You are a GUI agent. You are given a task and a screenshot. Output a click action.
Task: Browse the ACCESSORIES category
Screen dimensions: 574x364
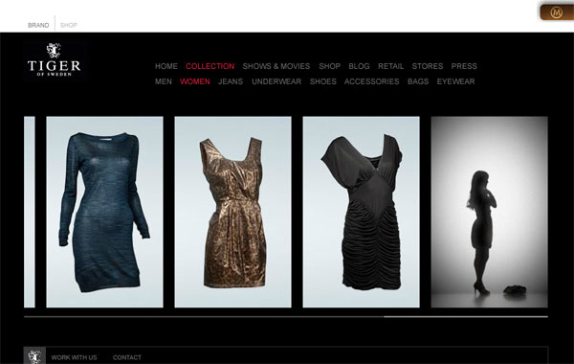(371, 81)
